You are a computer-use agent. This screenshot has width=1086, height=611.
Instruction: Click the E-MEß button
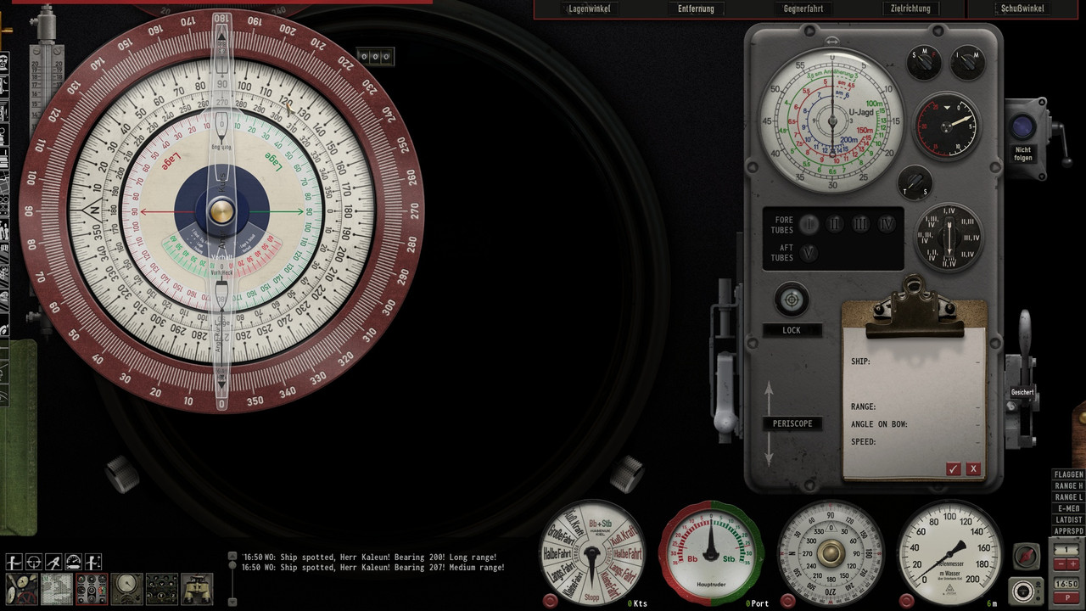[x=1068, y=508]
